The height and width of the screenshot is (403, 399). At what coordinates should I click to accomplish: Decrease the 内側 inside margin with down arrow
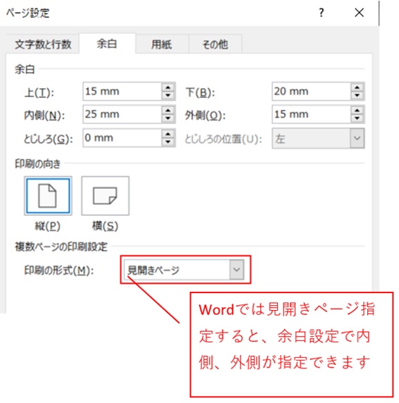point(168,118)
